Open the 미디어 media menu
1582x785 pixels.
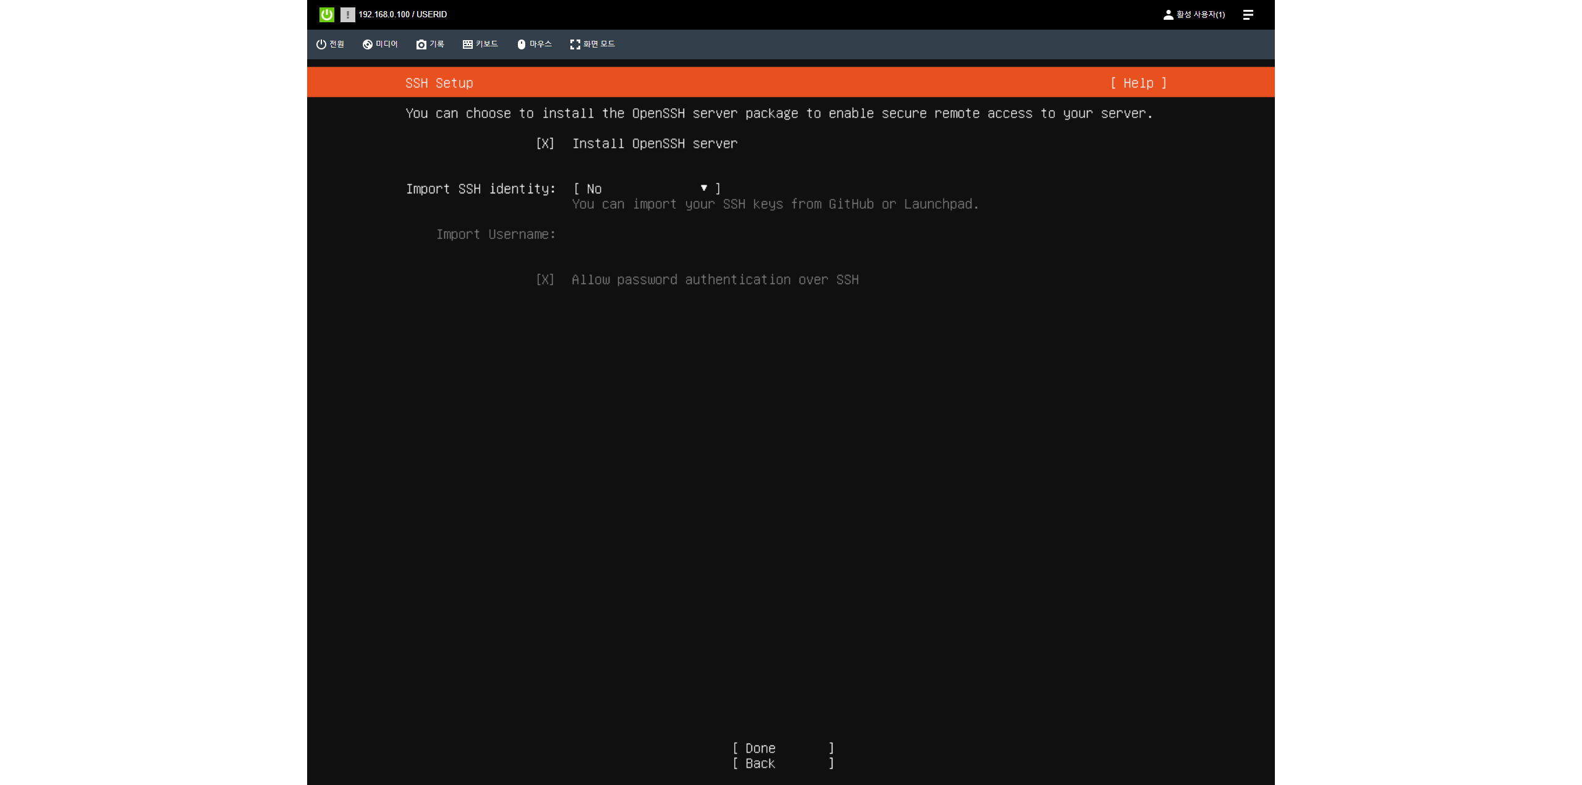click(x=380, y=44)
